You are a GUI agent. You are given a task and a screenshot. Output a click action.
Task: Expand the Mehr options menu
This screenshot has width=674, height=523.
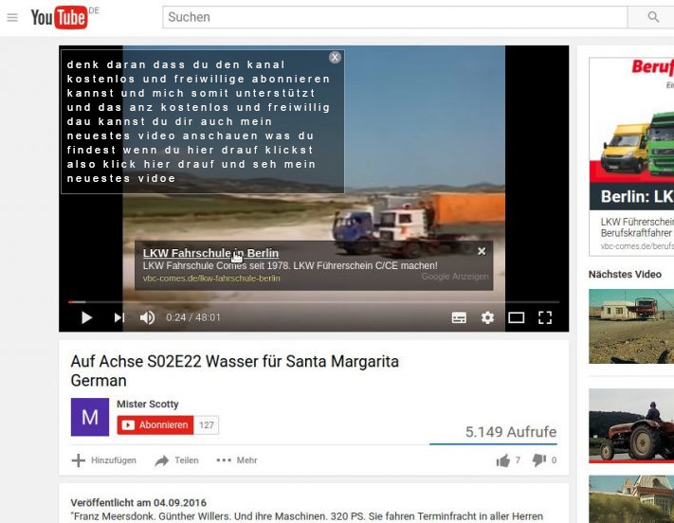pyautogui.click(x=237, y=460)
